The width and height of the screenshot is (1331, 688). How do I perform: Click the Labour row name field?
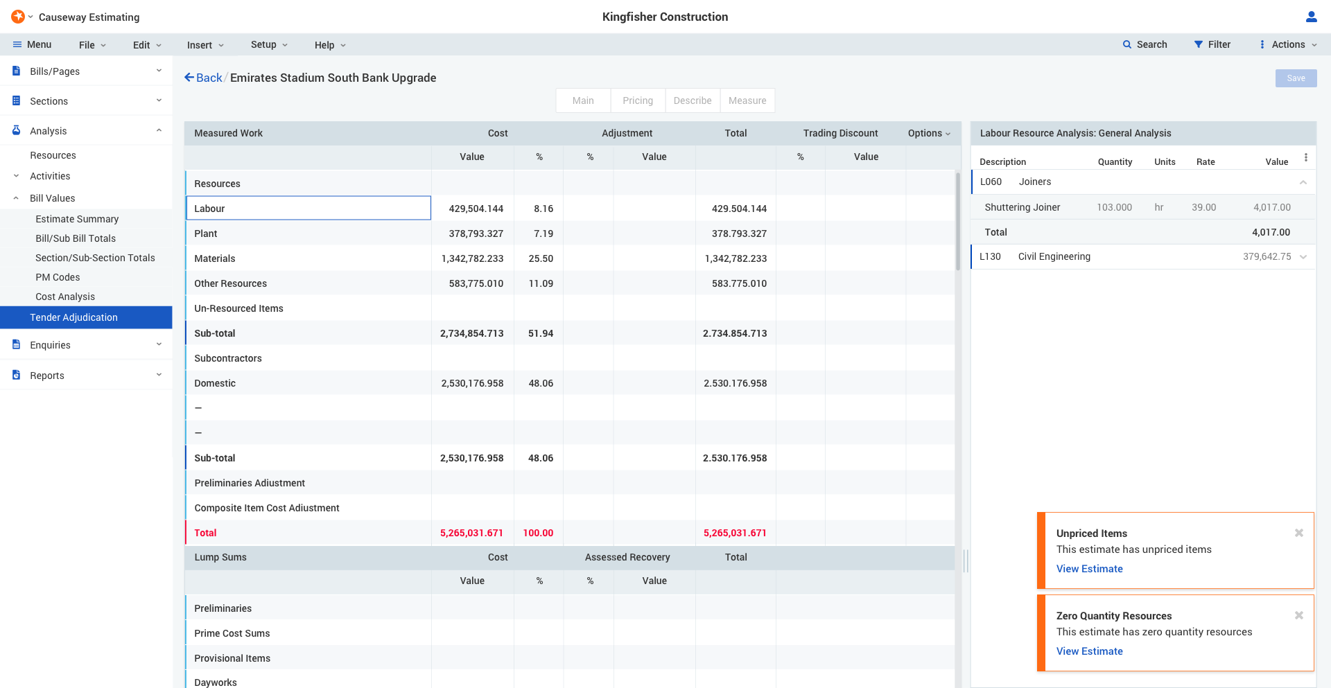[308, 208]
